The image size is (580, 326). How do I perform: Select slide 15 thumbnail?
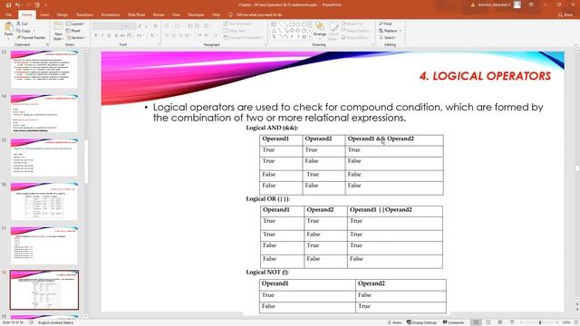(x=44, y=158)
